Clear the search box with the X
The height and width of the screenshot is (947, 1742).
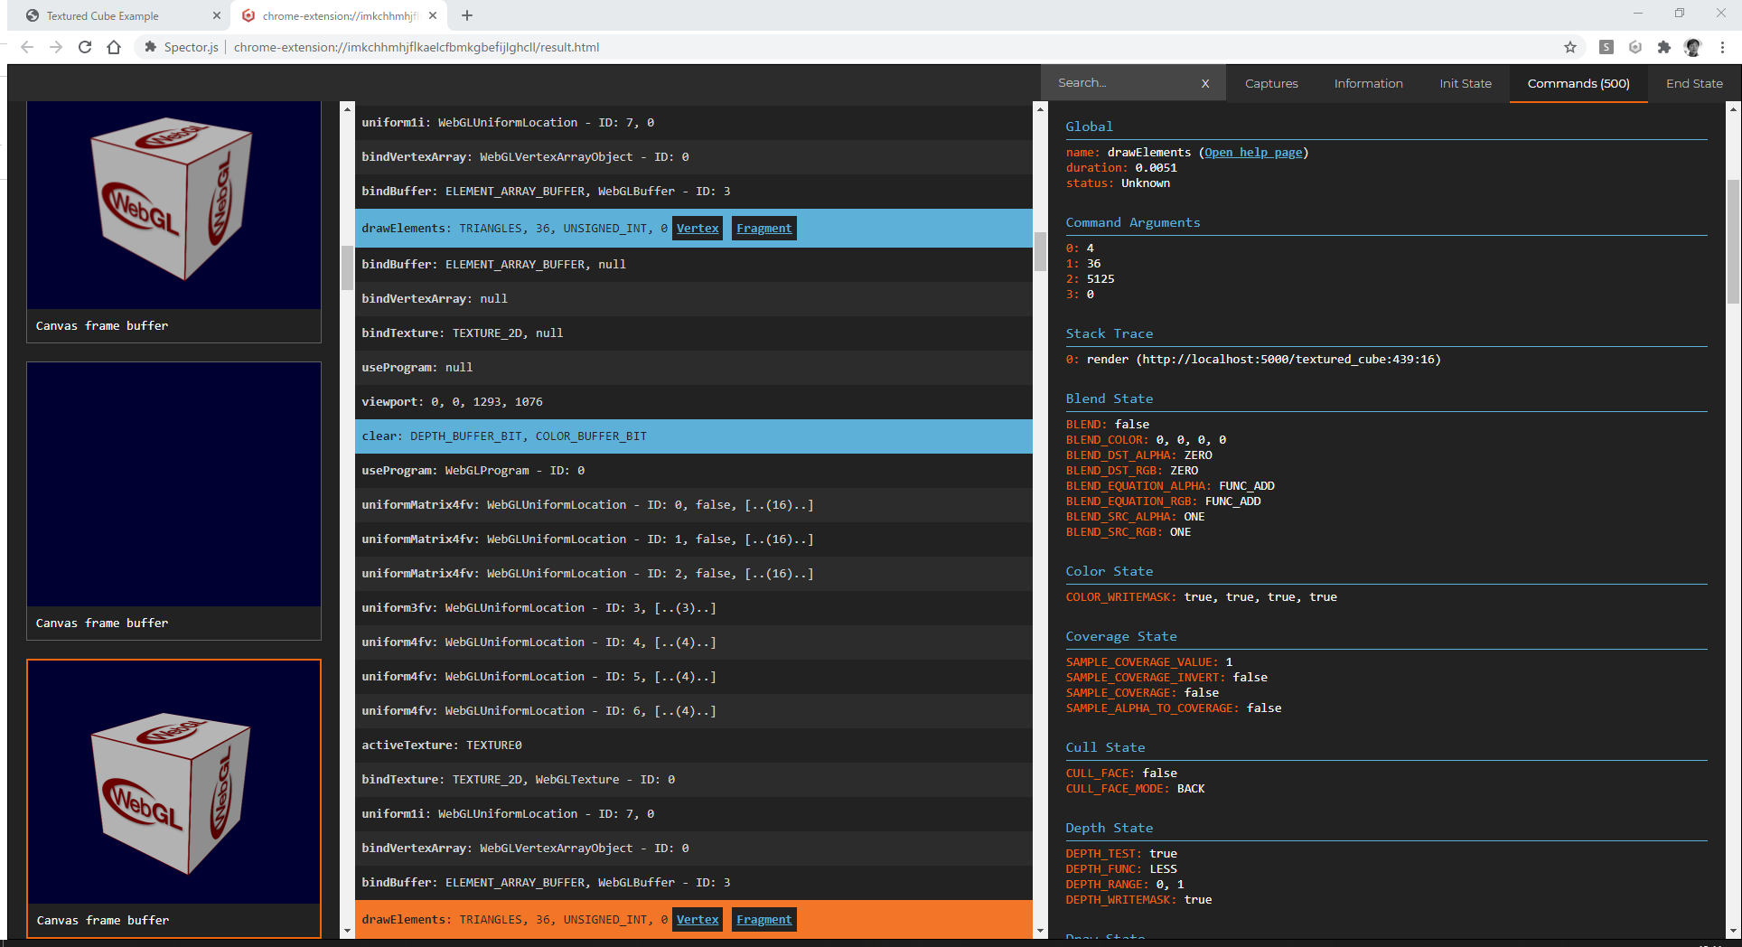[x=1205, y=83]
